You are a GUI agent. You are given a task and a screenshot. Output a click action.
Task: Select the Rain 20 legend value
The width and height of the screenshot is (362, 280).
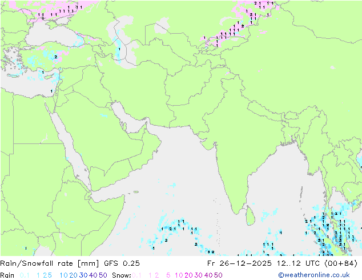coord(74,275)
